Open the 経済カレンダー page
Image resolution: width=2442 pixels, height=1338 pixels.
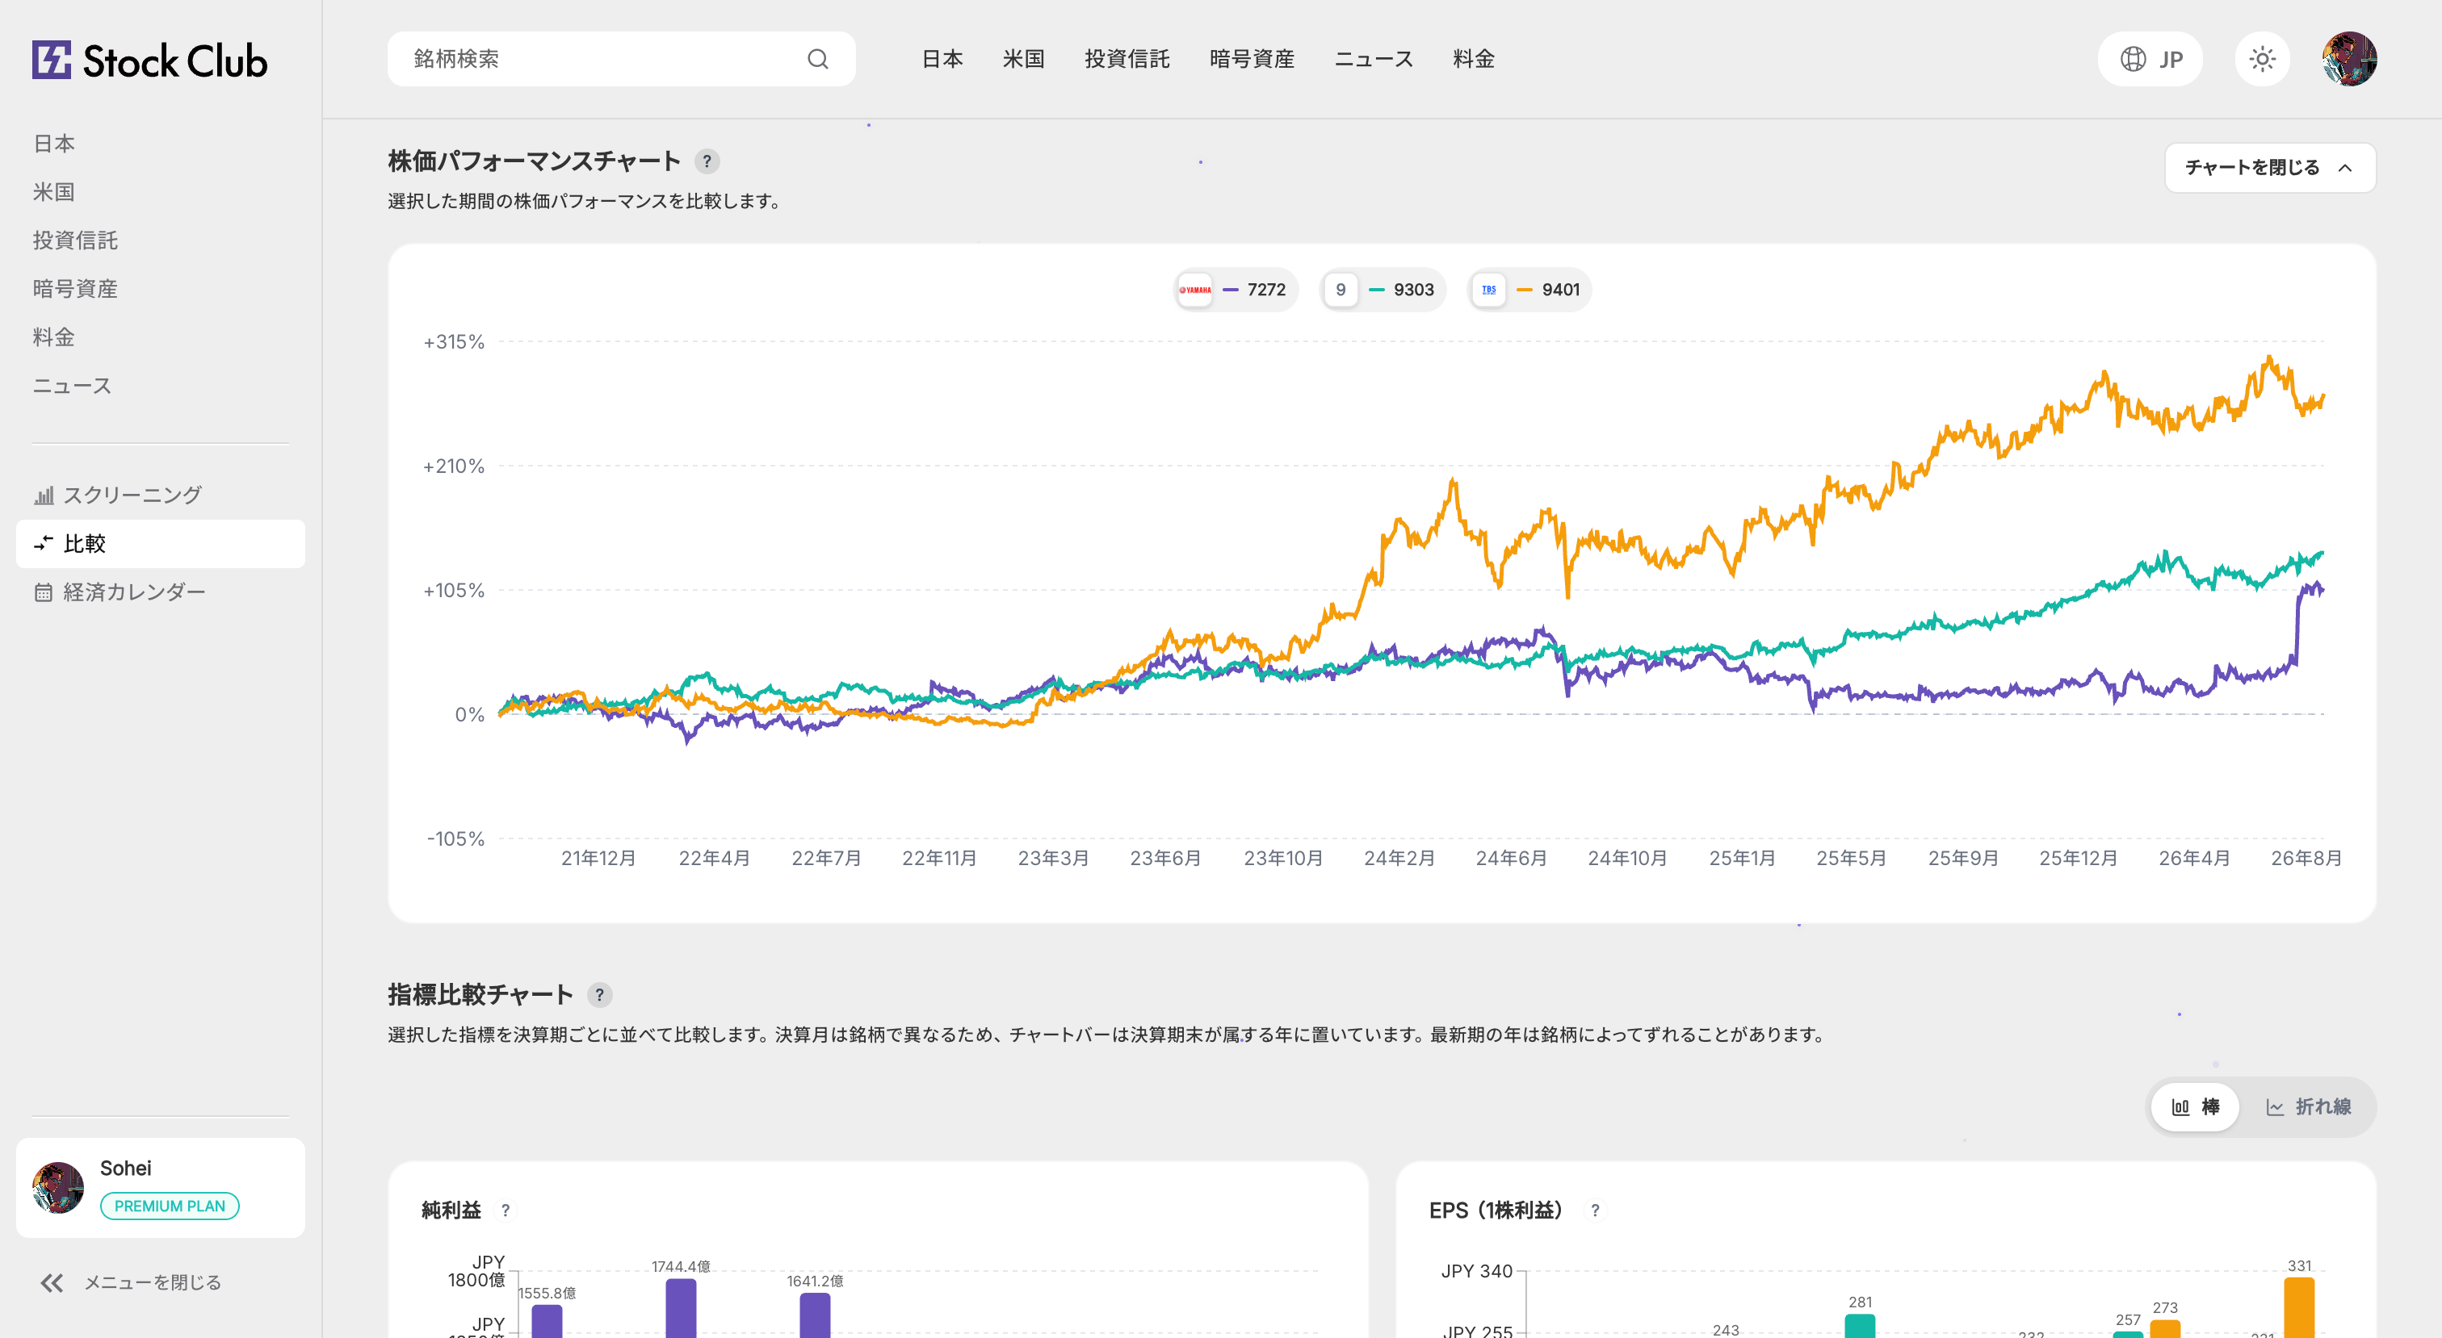(160, 592)
